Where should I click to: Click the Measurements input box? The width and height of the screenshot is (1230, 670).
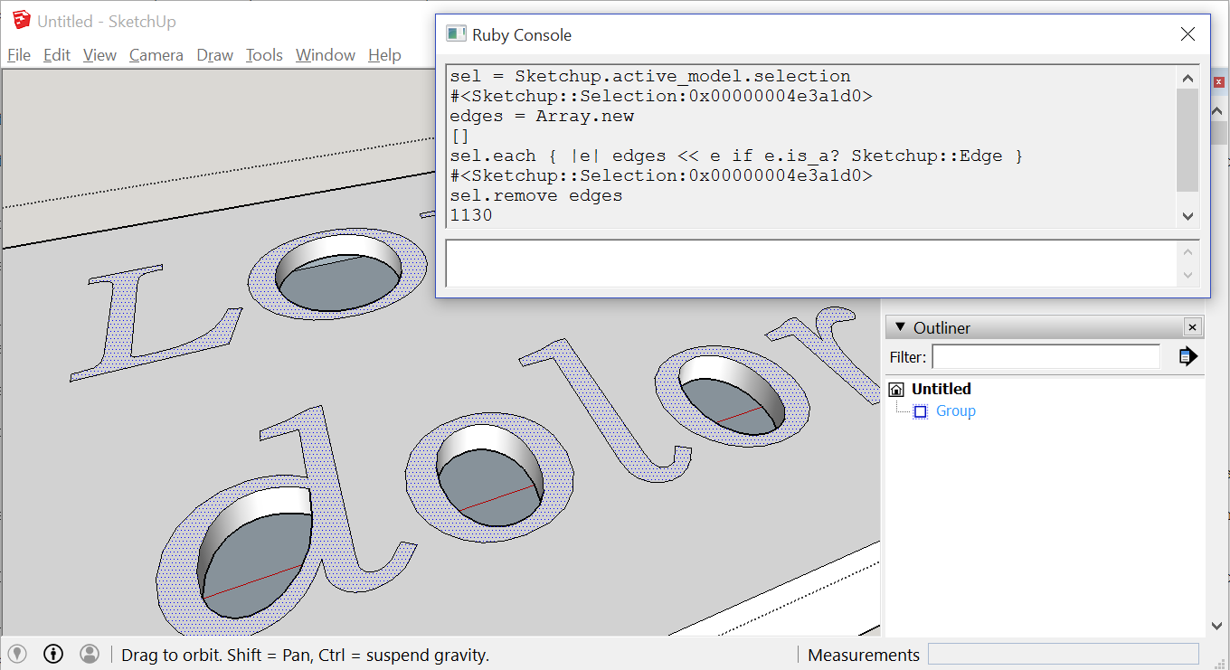pos(1064,655)
